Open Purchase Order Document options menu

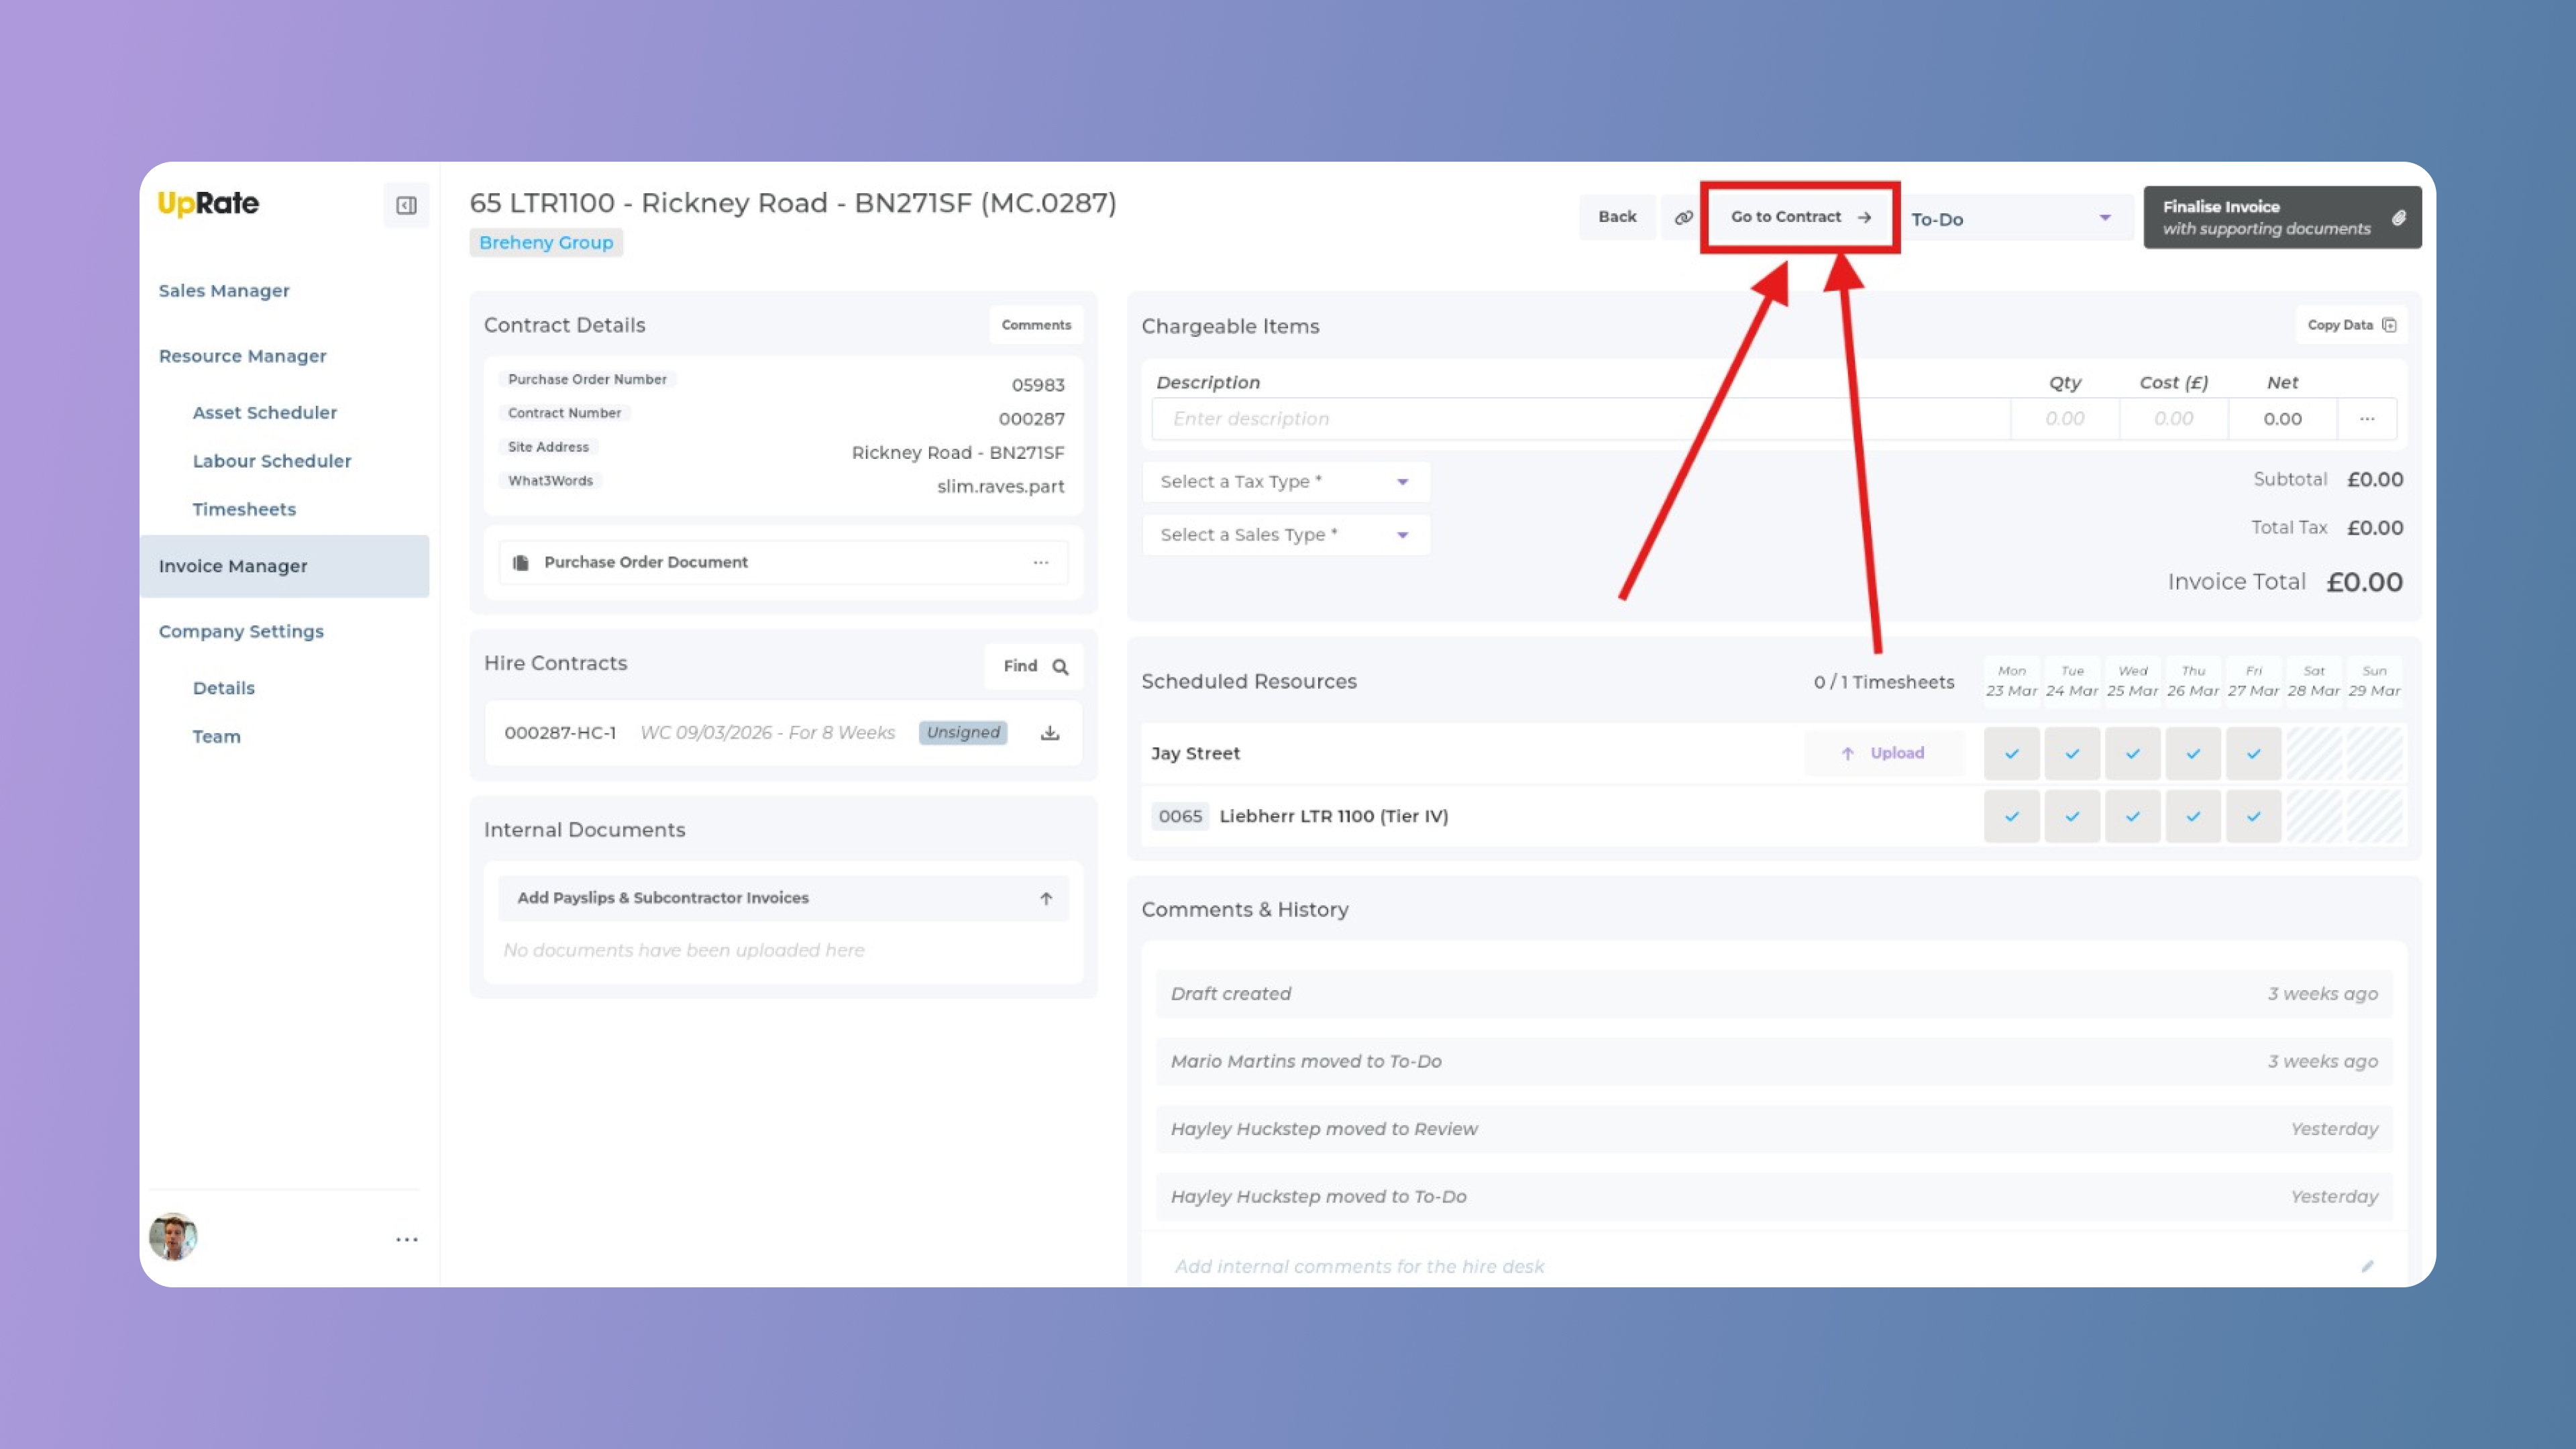click(1040, 562)
